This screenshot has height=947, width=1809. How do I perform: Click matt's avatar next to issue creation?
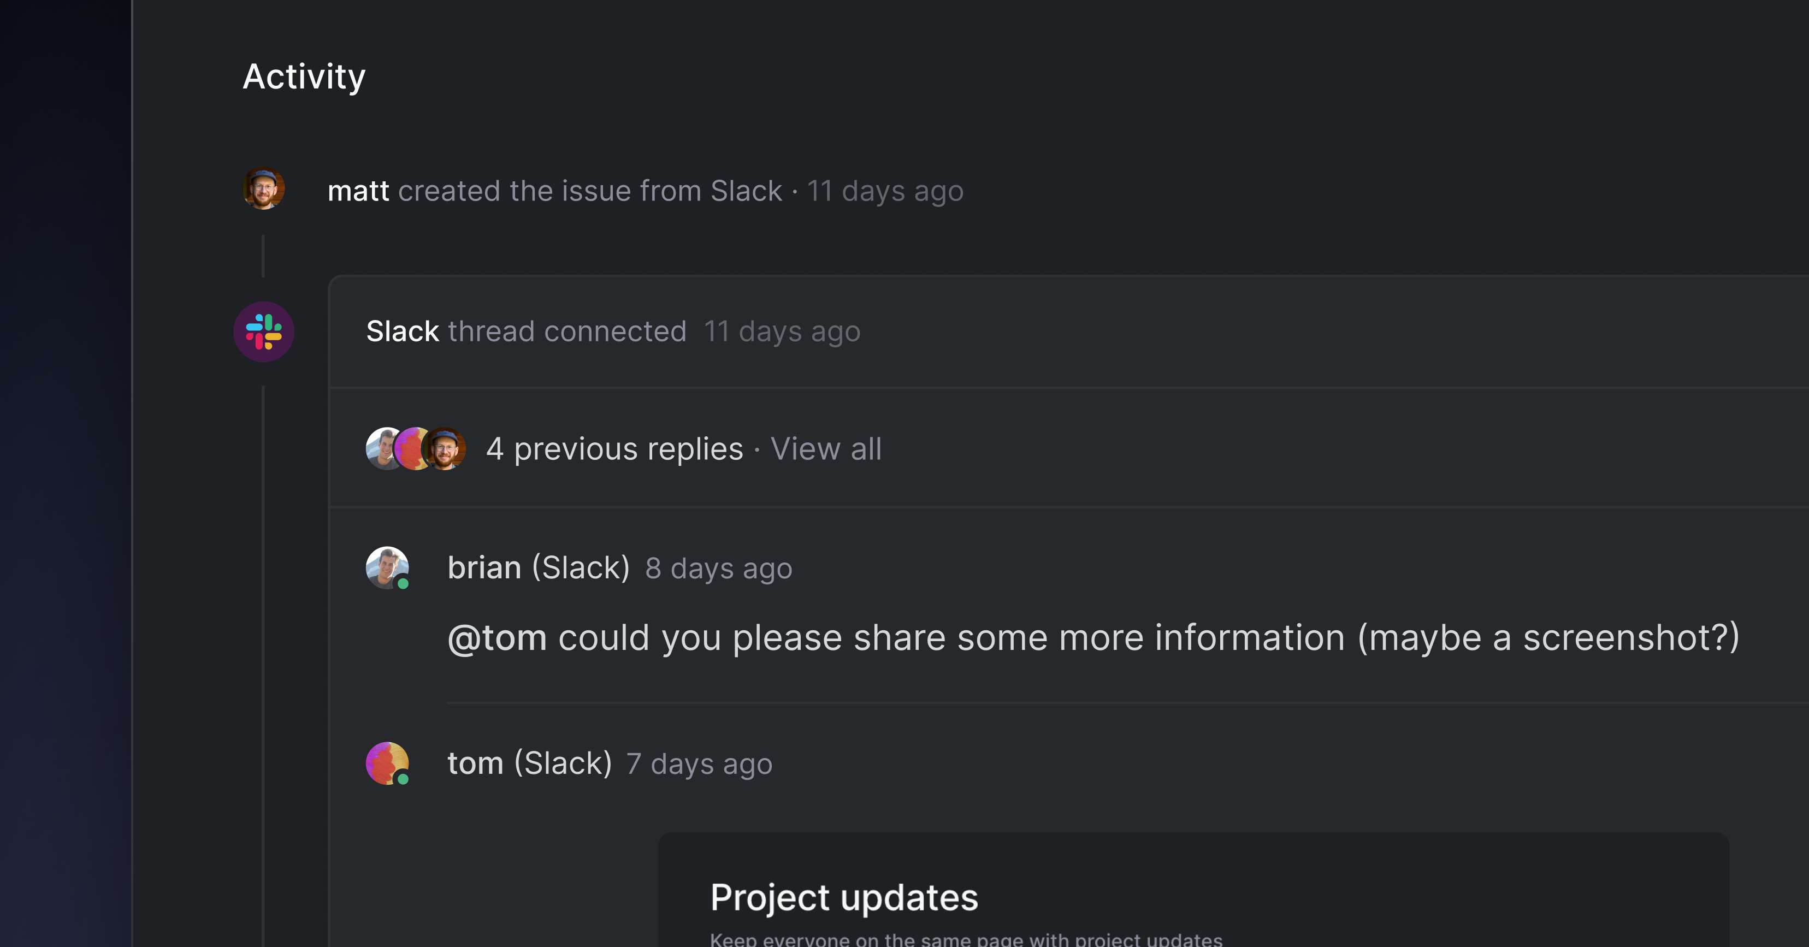(263, 189)
